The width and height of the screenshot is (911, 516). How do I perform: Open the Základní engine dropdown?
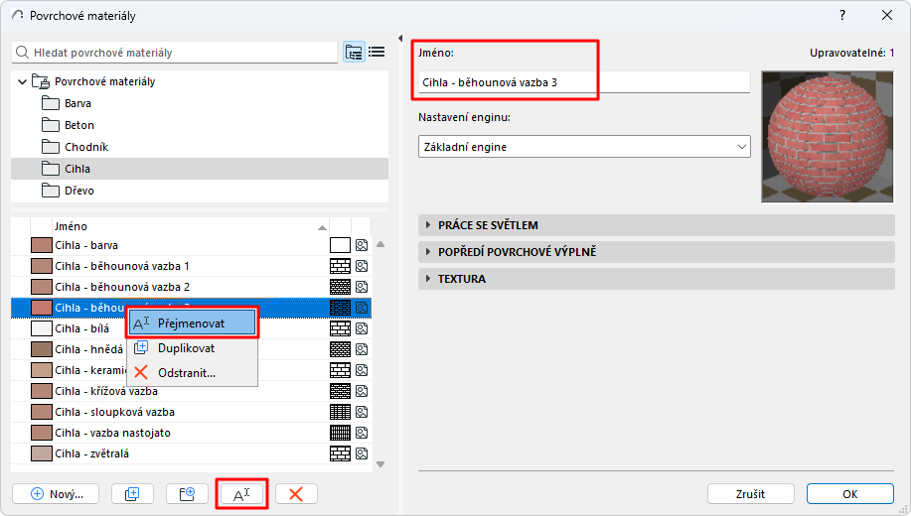point(584,147)
